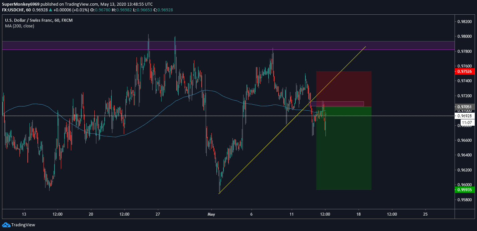Click the 27 date label on time axis

coord(158,214)
